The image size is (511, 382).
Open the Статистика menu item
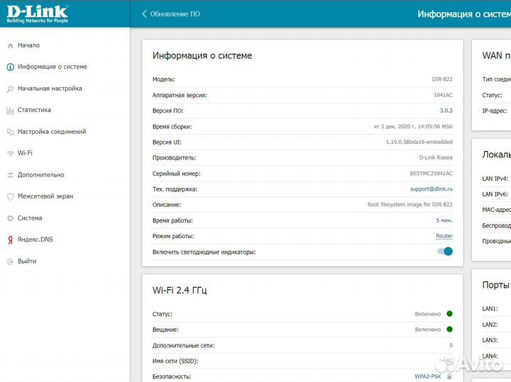34,111
